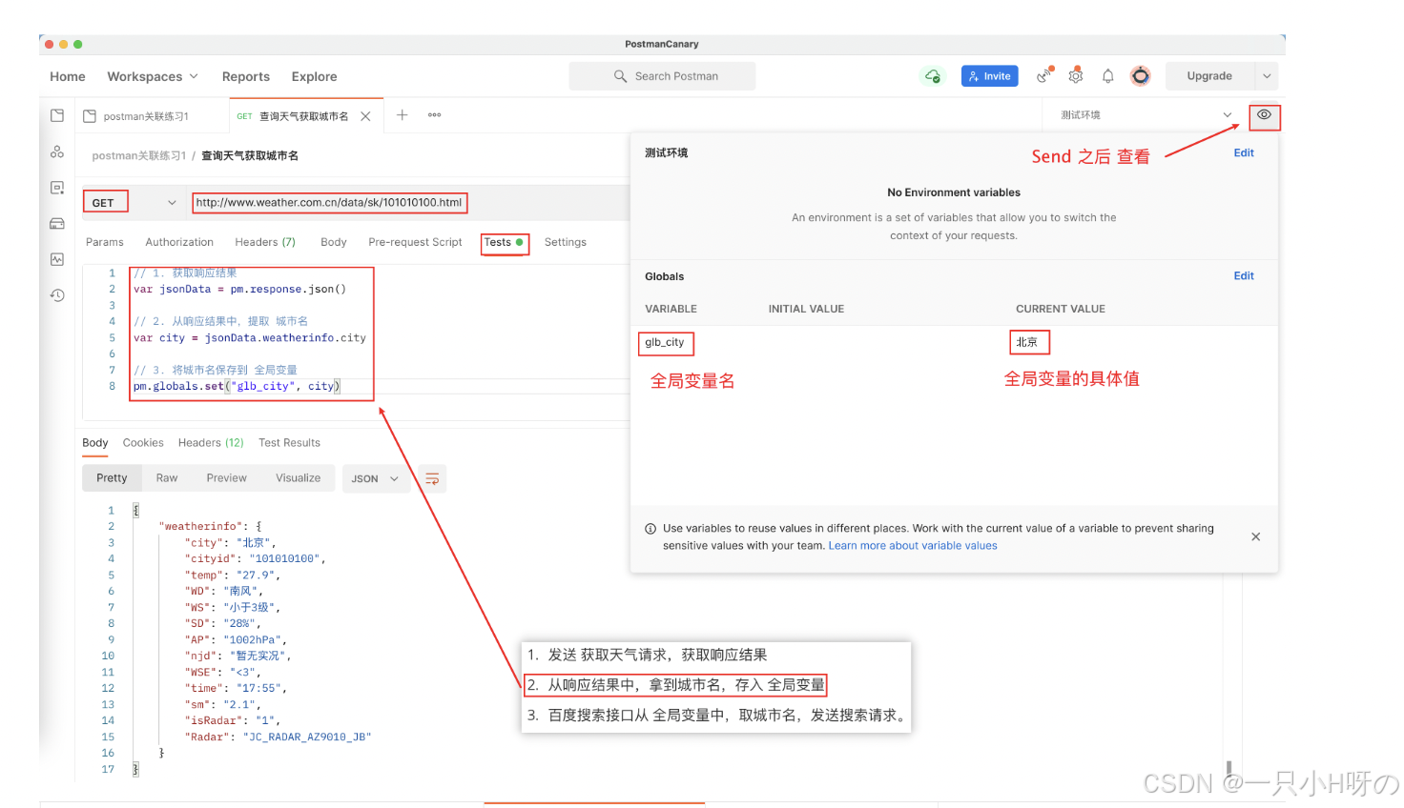Open the notifications bell

click(1107, 76)
